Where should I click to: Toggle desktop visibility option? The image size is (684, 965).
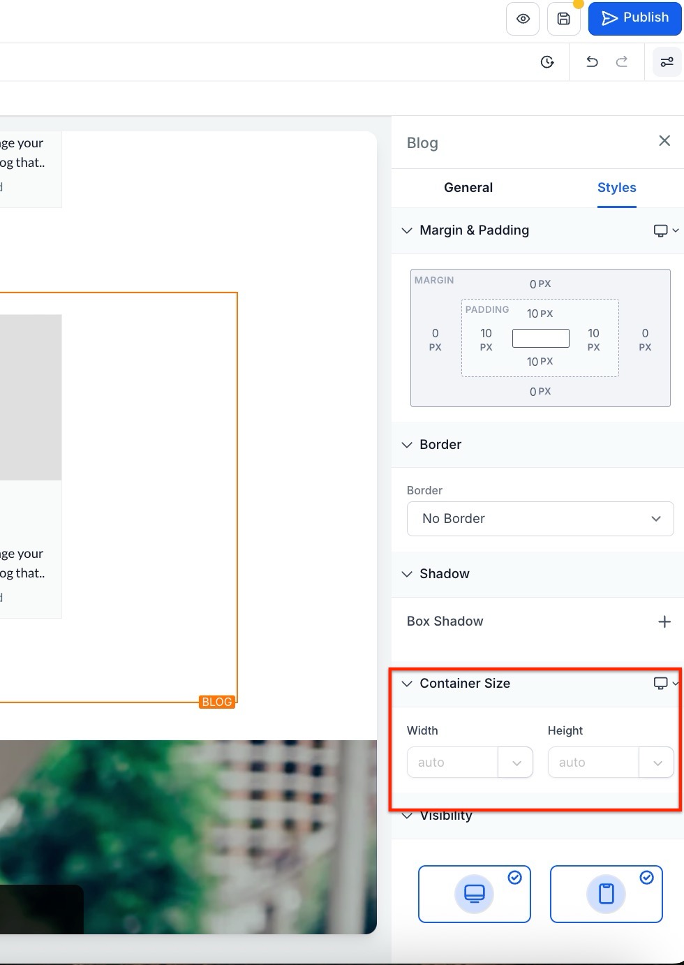475,894
